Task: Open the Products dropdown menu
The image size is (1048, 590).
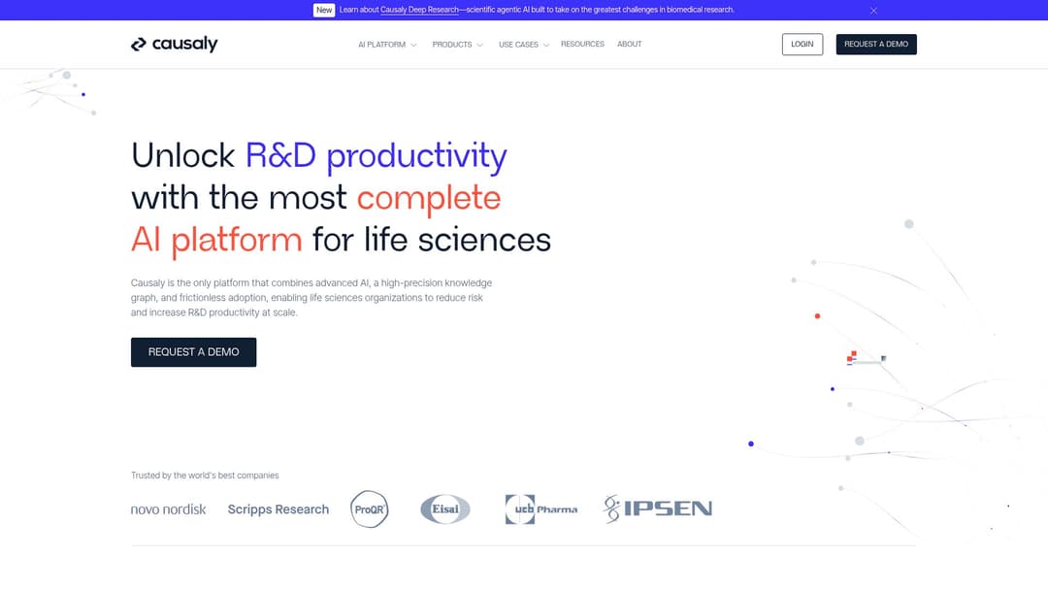Action: [457, 45]
